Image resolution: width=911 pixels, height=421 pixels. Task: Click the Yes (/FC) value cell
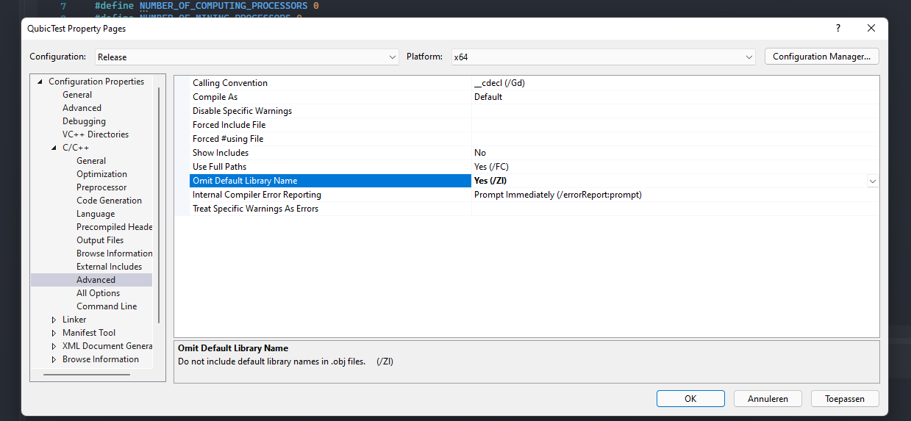[x=675, y=167]
